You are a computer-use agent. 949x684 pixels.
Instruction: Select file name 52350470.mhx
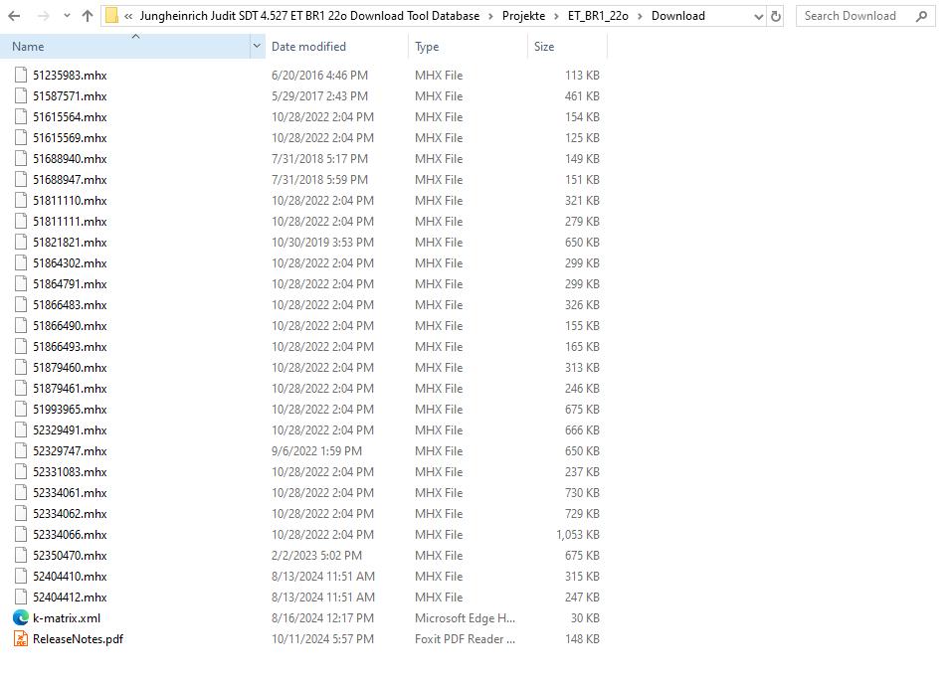[x=70, y=555]
